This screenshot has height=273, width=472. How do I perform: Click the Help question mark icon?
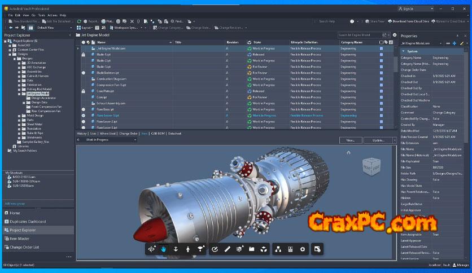click(x=352, y=21)
